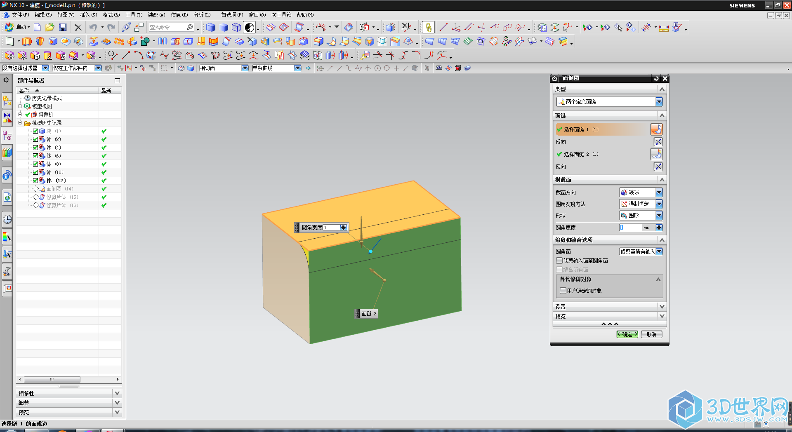Expand the 模型视图 tree node

click(20, 106)
